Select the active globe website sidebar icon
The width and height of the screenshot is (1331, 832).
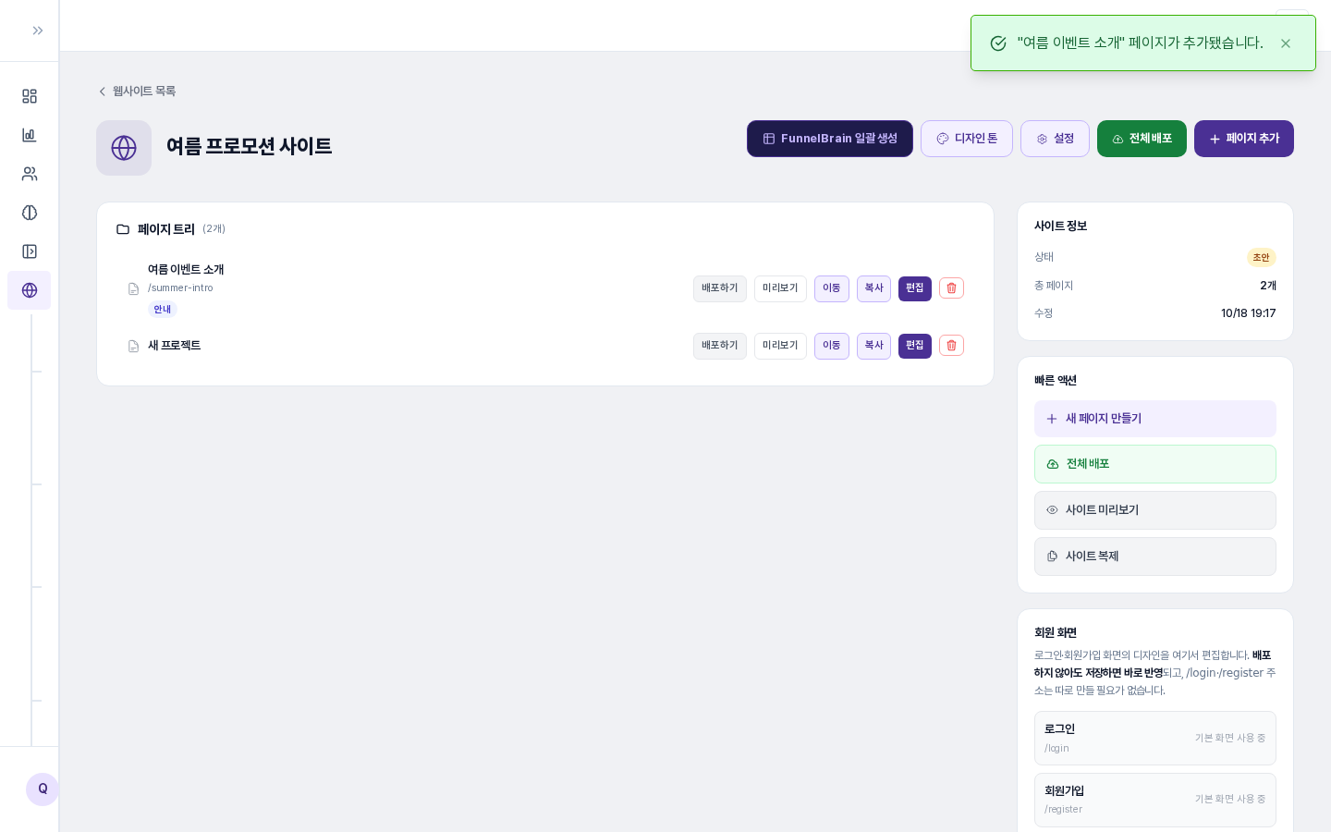[30, 290]
